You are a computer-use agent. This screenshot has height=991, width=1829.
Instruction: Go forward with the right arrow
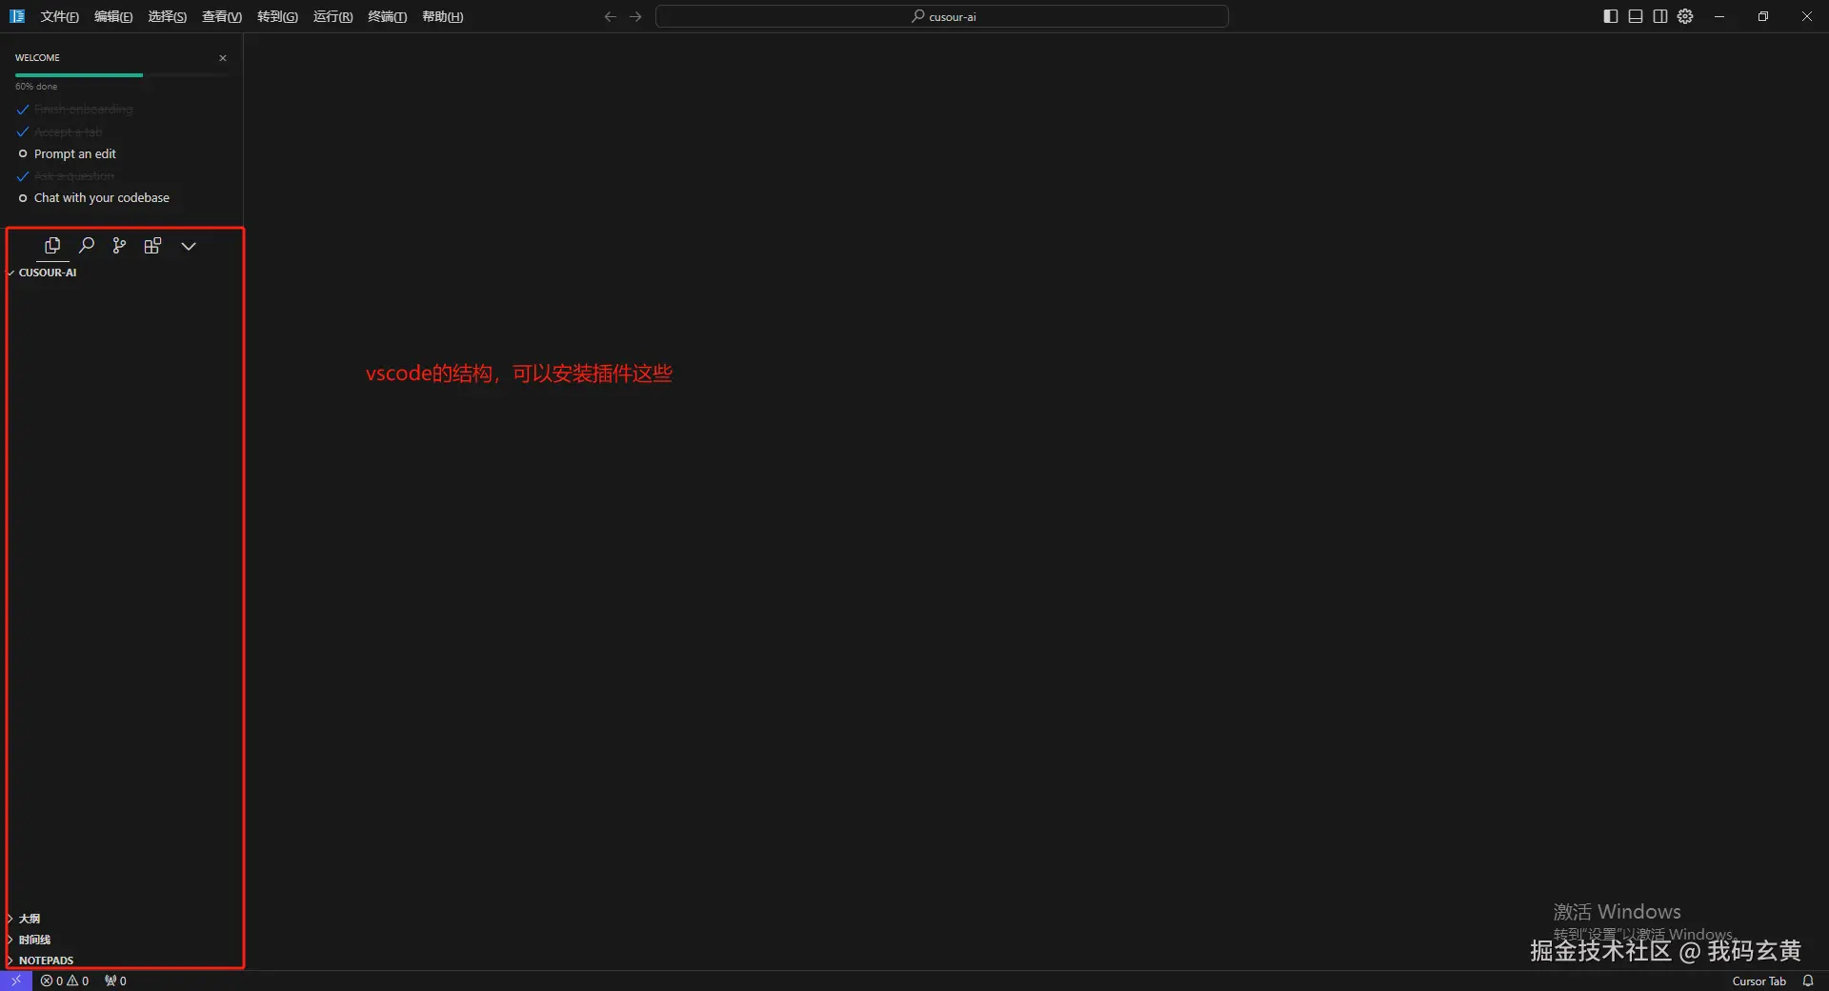tap(635, 16)
